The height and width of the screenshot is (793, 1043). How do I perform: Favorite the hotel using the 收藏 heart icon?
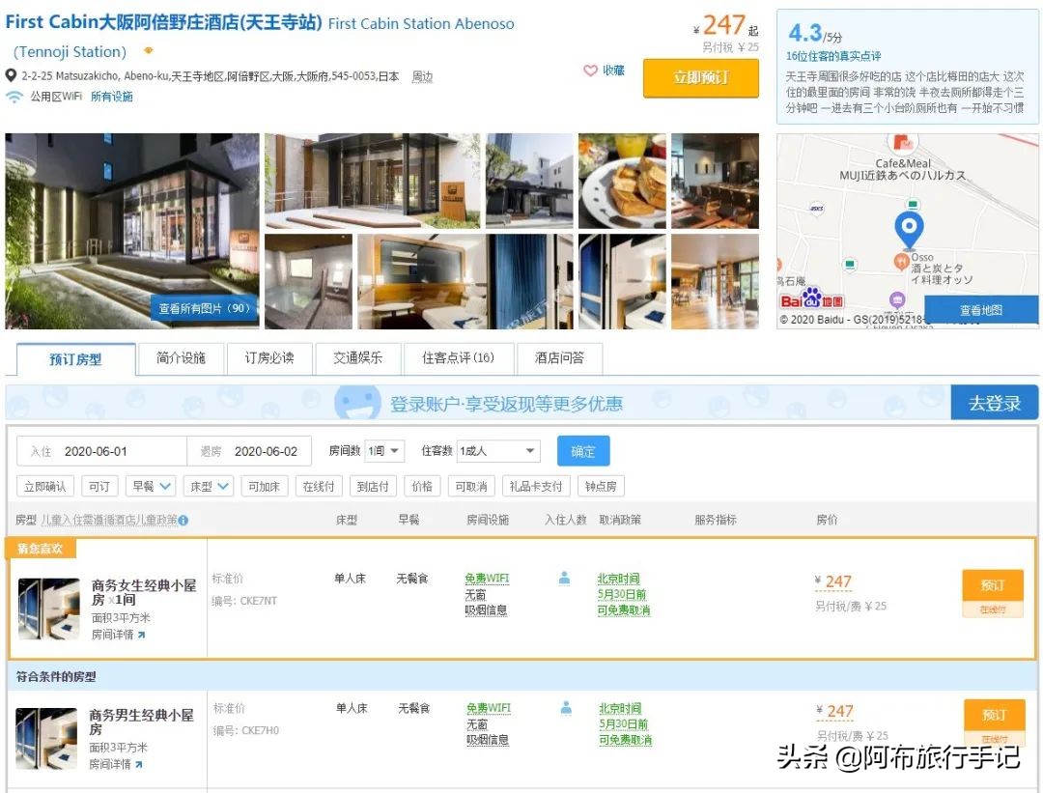pyautogui.click(x=589, y=71)
